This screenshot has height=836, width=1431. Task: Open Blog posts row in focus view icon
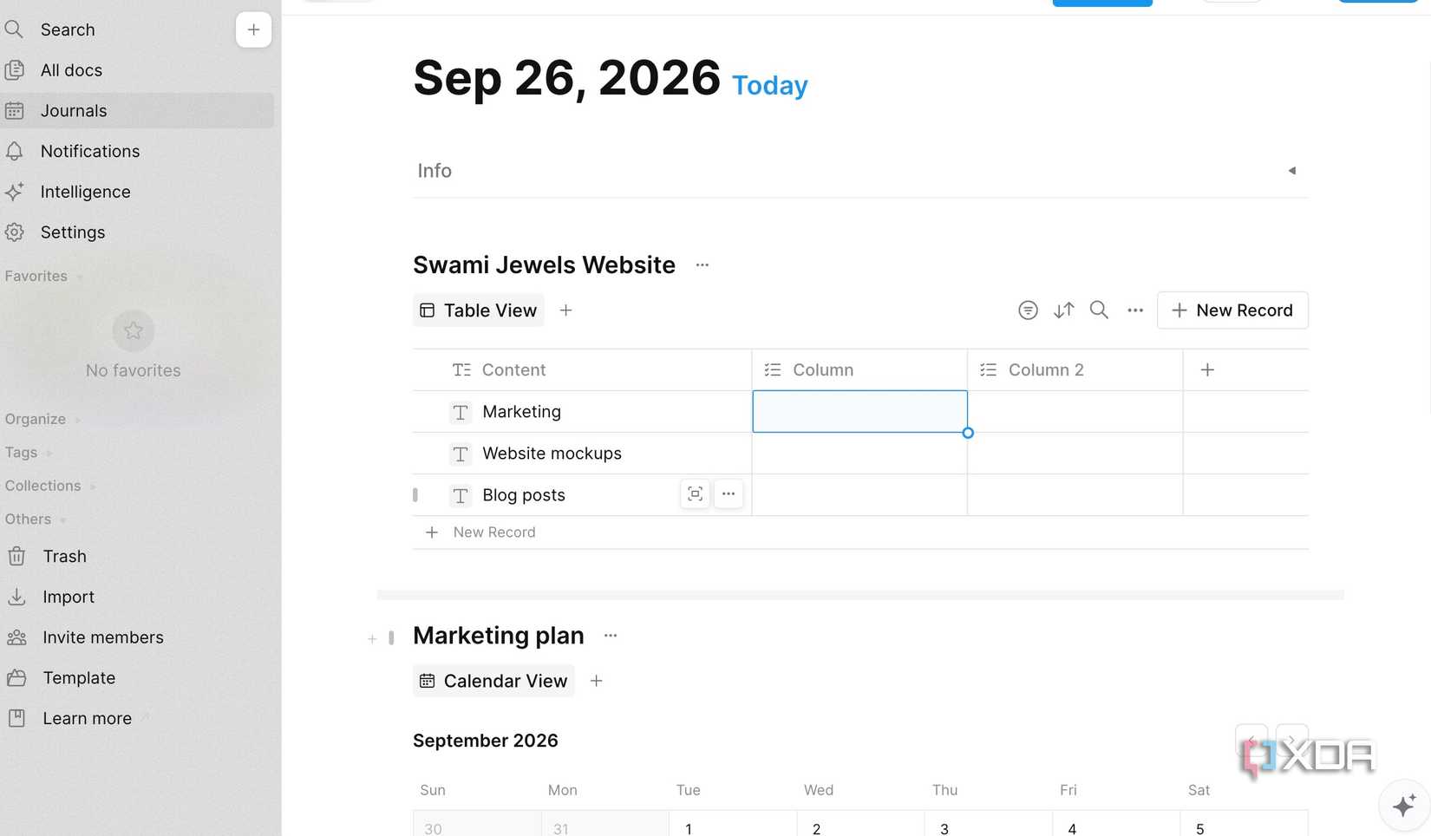pos(695,494)
